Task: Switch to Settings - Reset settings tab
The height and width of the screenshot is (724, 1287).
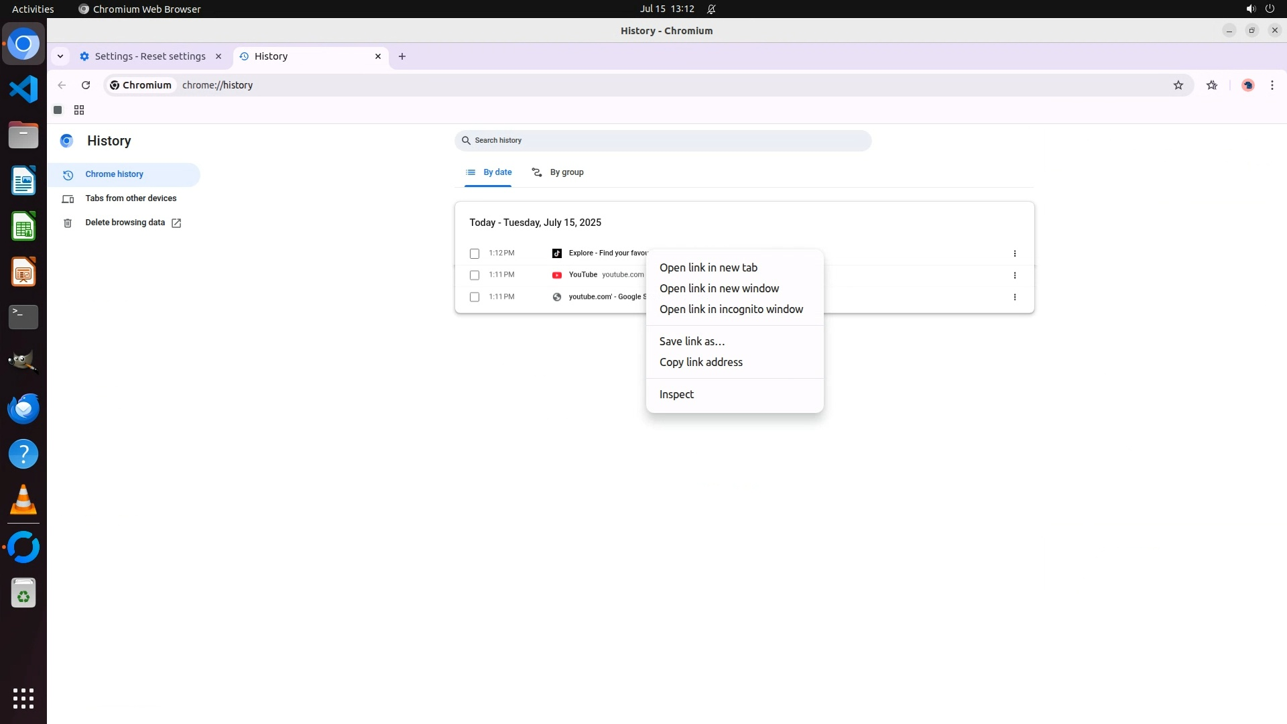Action: [150, 56]
